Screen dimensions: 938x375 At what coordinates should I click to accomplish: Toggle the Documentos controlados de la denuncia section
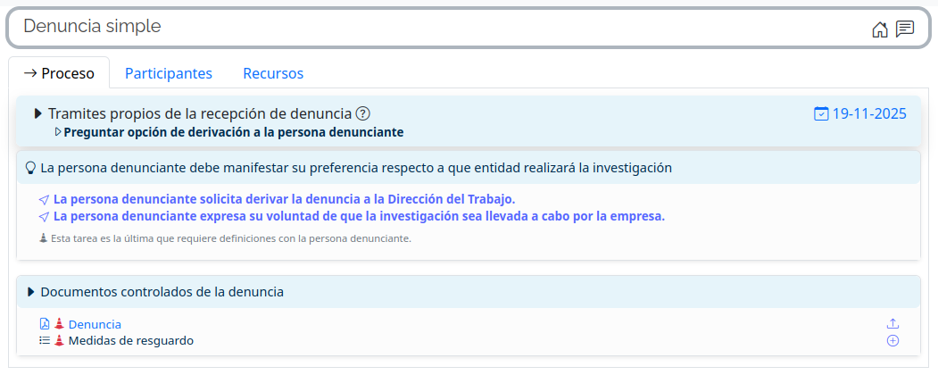[x=31, y=292]
